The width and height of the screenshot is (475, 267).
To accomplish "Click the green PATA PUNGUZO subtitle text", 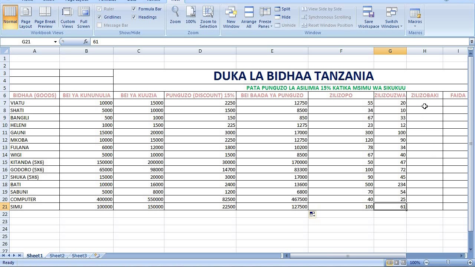I will coord(326,88).
